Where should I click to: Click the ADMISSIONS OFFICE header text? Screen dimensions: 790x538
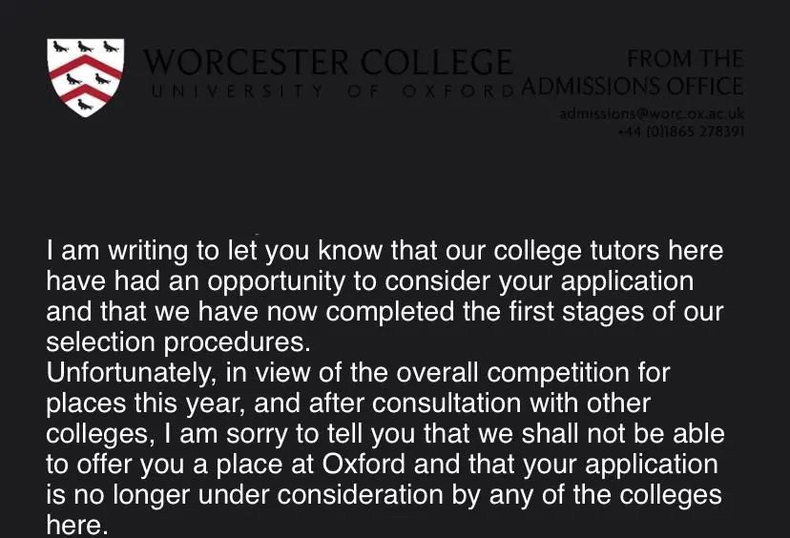pos(633,86)
